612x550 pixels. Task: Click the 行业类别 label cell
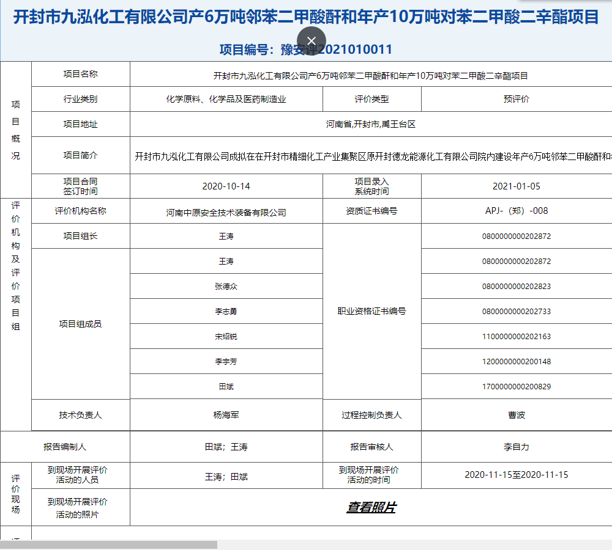coord(80,99)
